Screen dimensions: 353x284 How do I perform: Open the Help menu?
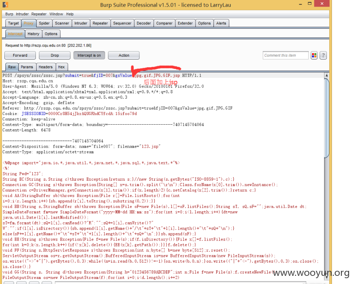coord(70,14)
